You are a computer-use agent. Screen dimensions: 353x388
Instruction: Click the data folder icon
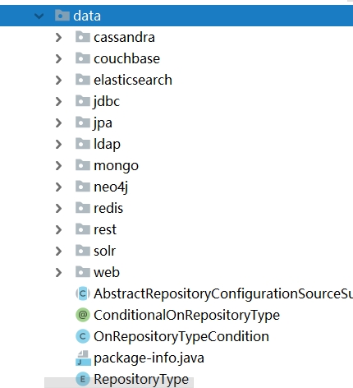(62, 16)
